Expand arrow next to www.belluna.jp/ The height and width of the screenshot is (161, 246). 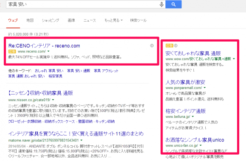click(x=193, y=117)
